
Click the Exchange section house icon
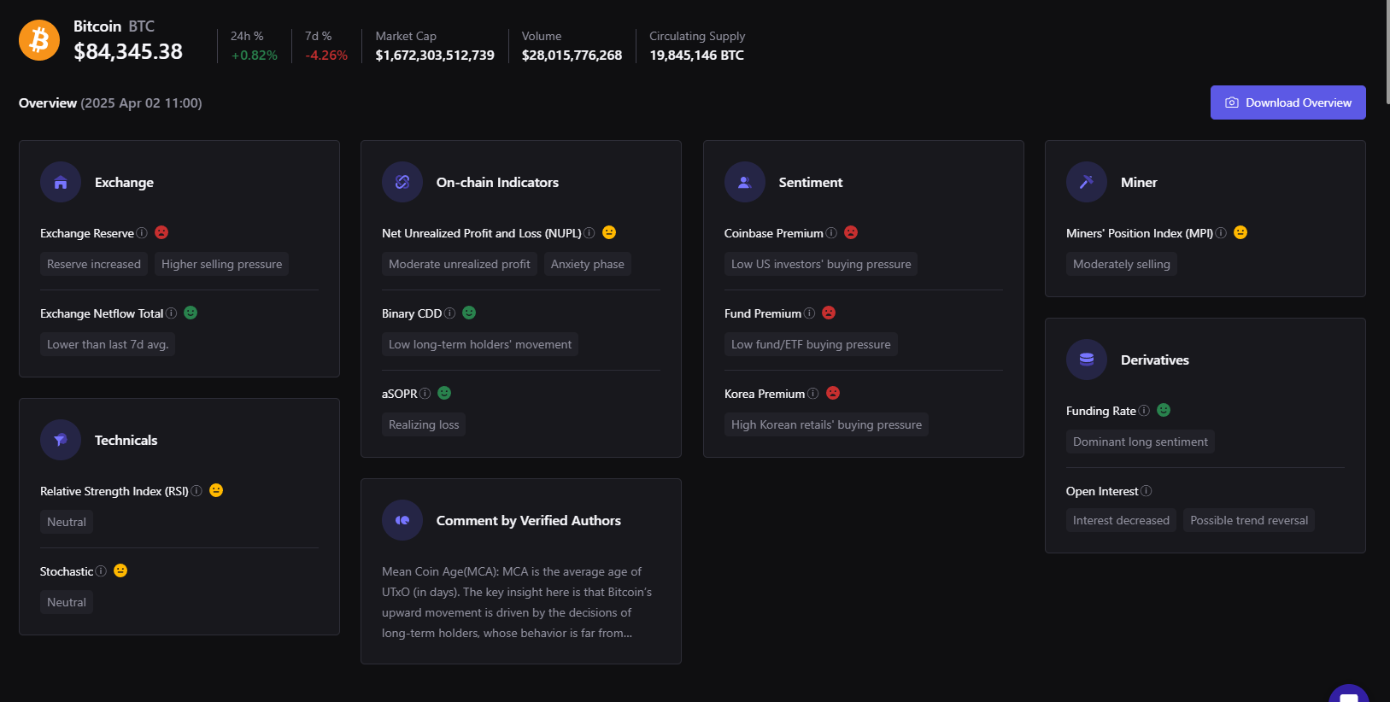tap(61, 182)
